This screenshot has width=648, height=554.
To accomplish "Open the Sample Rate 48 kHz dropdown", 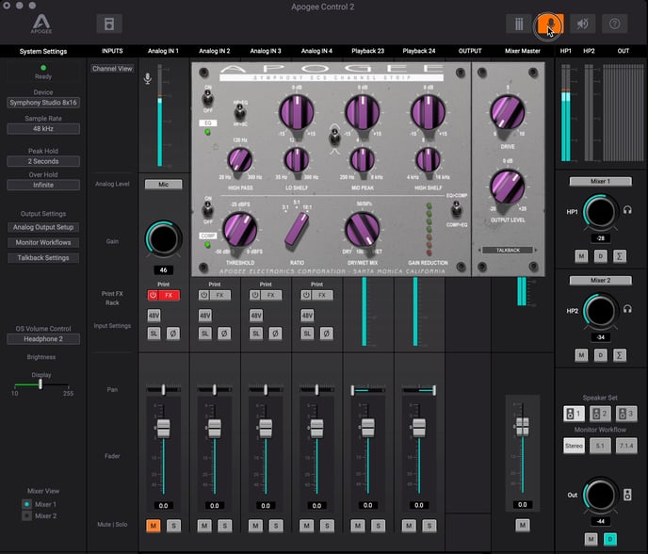I will [43, 128].
